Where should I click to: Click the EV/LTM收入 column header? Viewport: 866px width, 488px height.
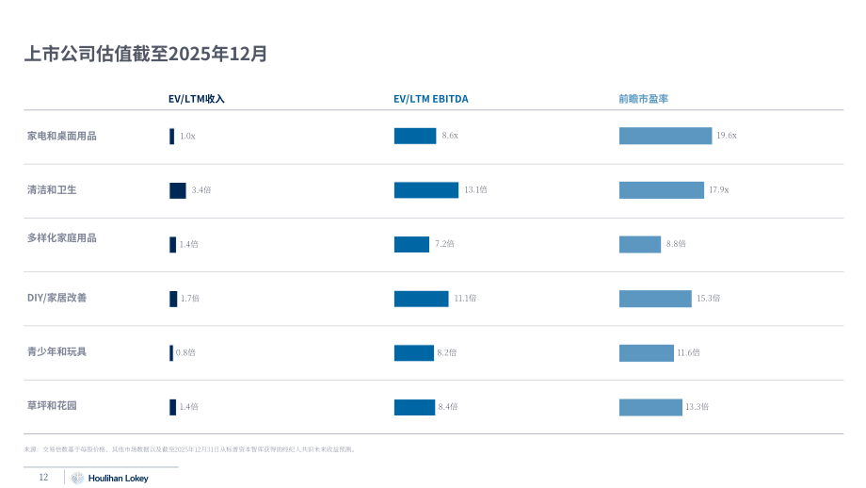pyautogui.click(x=197, y=99)
